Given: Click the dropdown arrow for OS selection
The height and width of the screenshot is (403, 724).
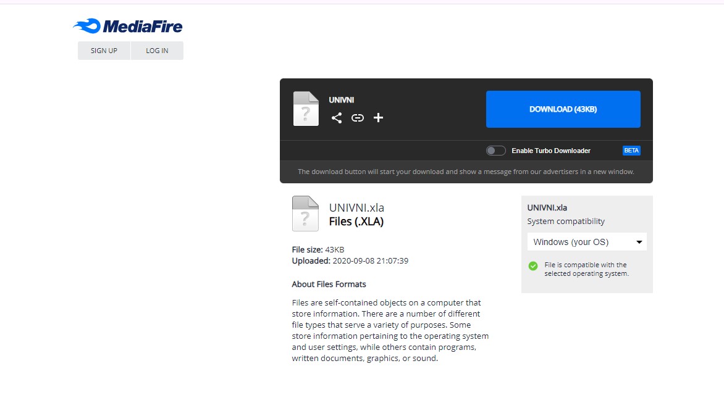Looking at the screenshot, I should pos(639,242).
